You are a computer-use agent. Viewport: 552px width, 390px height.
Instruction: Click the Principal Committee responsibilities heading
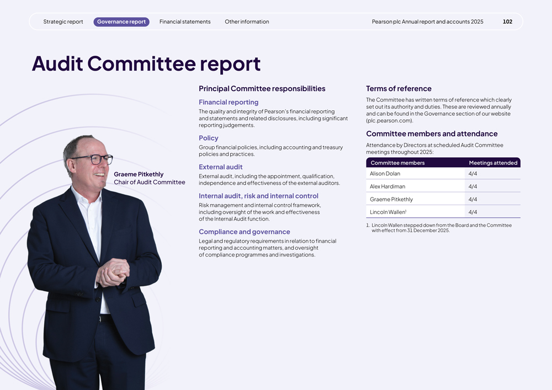[262, 89]
